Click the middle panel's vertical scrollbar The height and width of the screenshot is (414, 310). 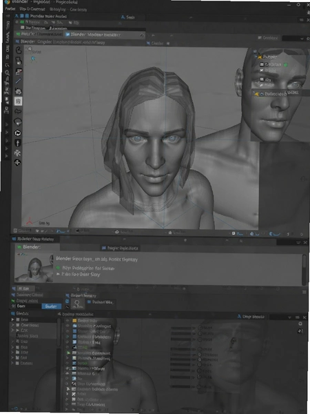304,270
